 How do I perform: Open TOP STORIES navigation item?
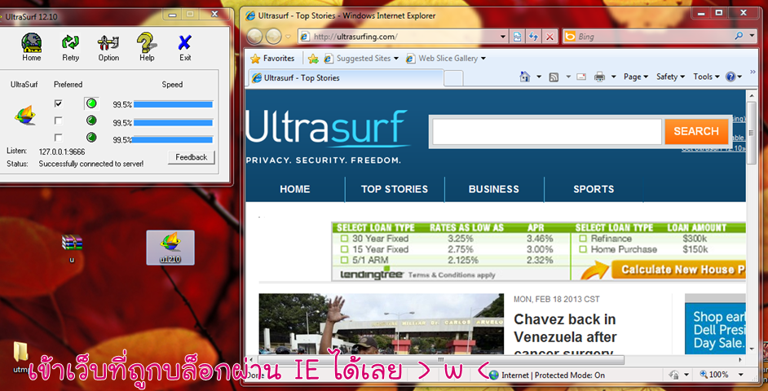395,189
